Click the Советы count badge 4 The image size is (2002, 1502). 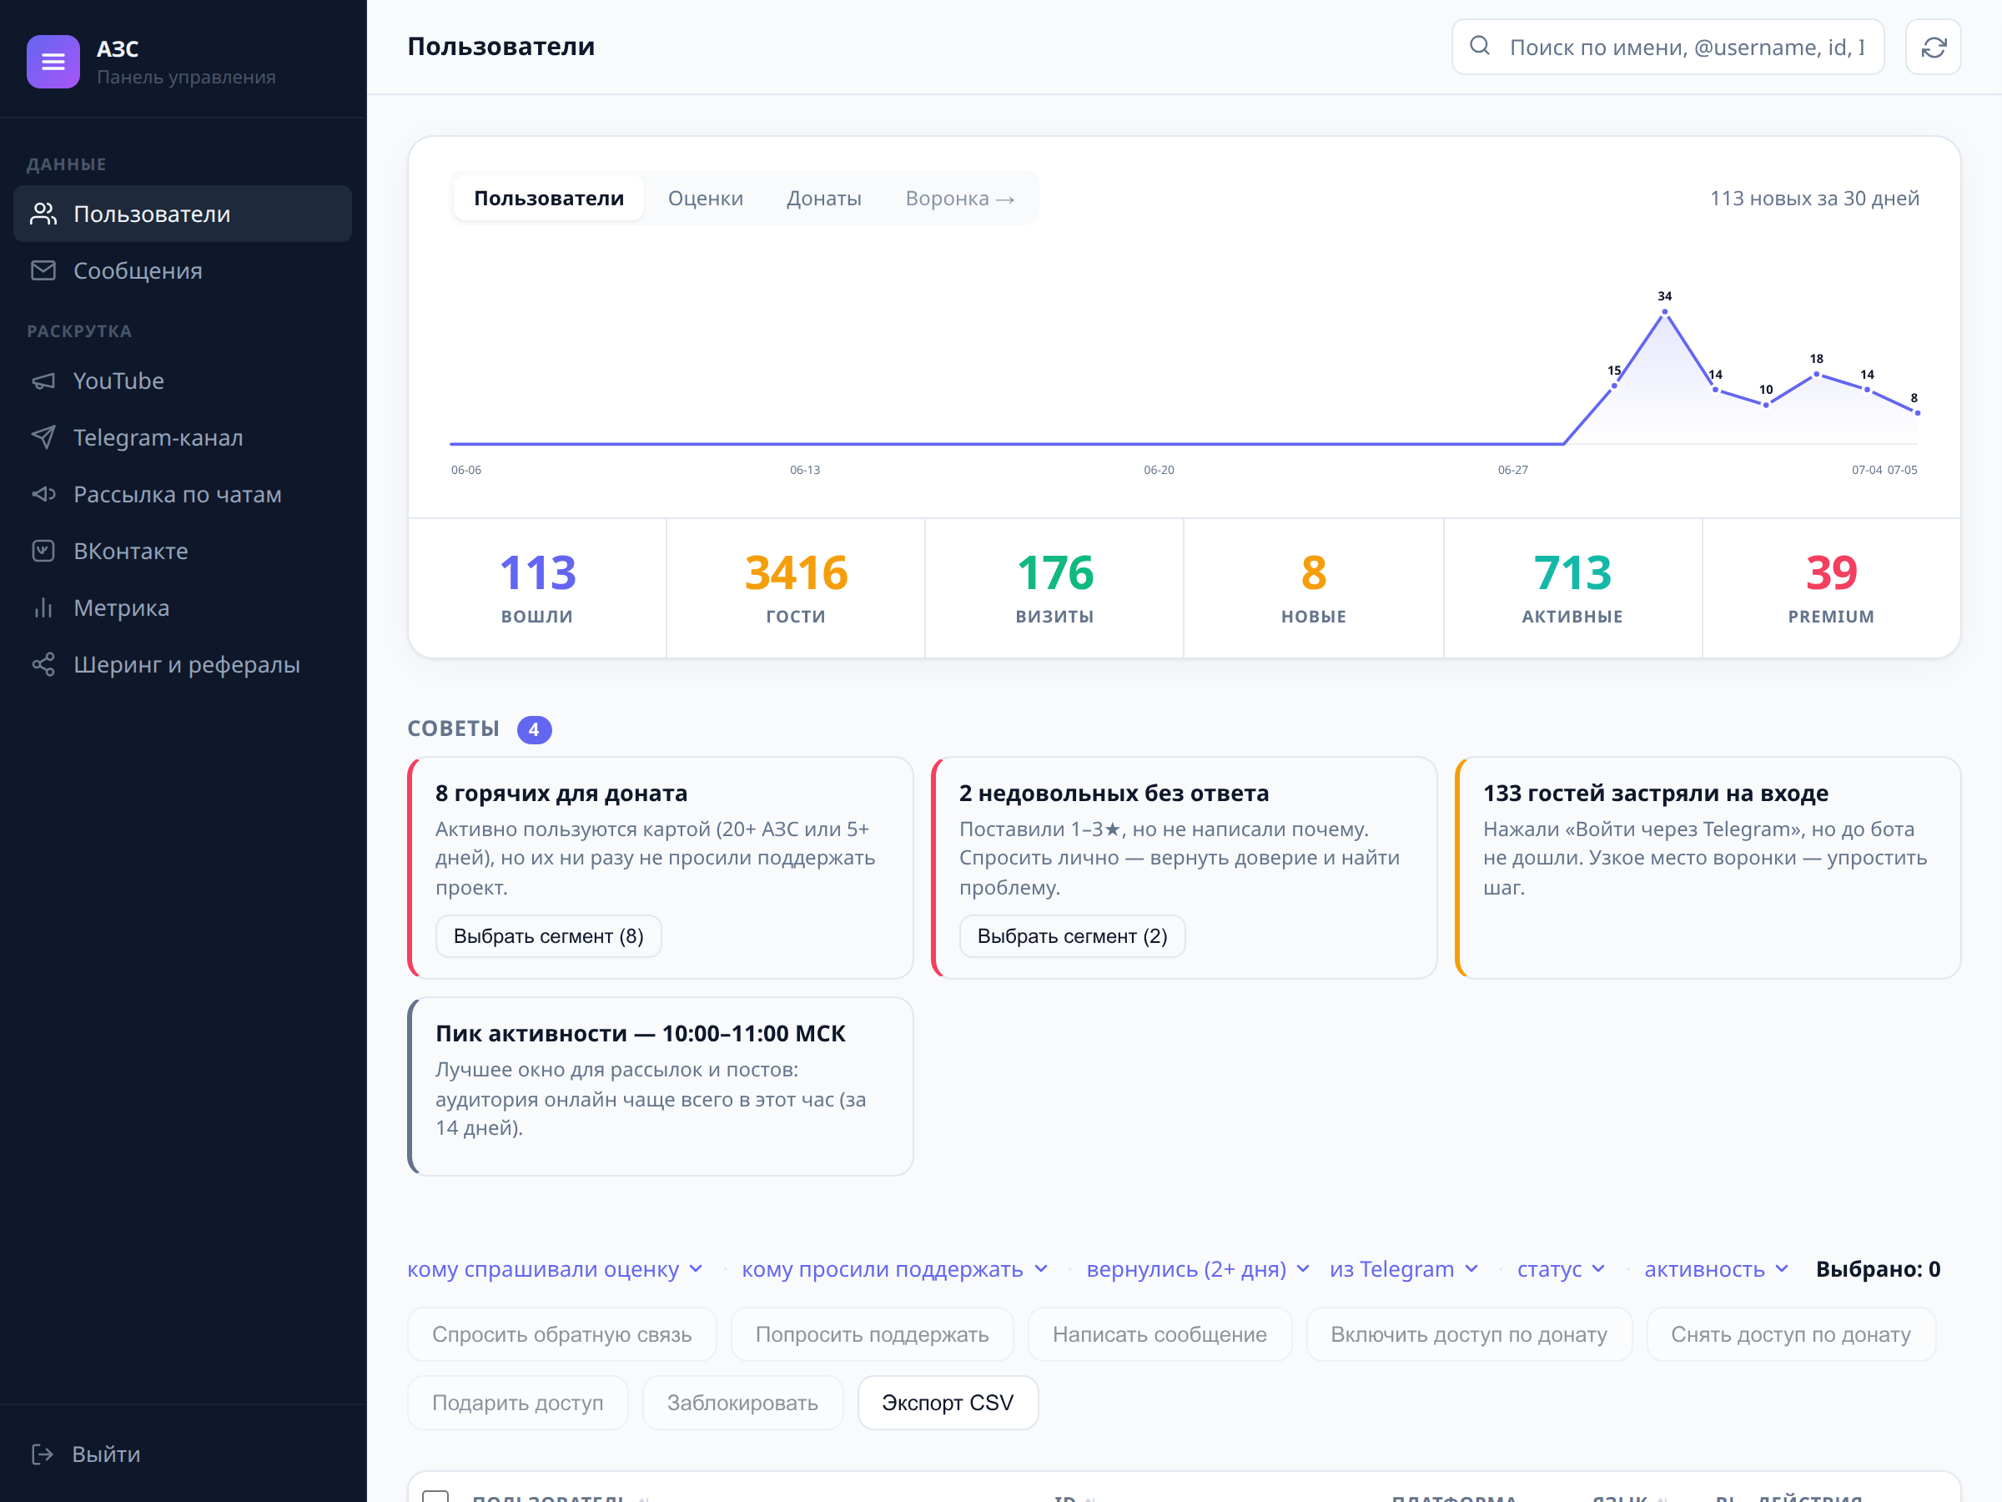[534, 730]
